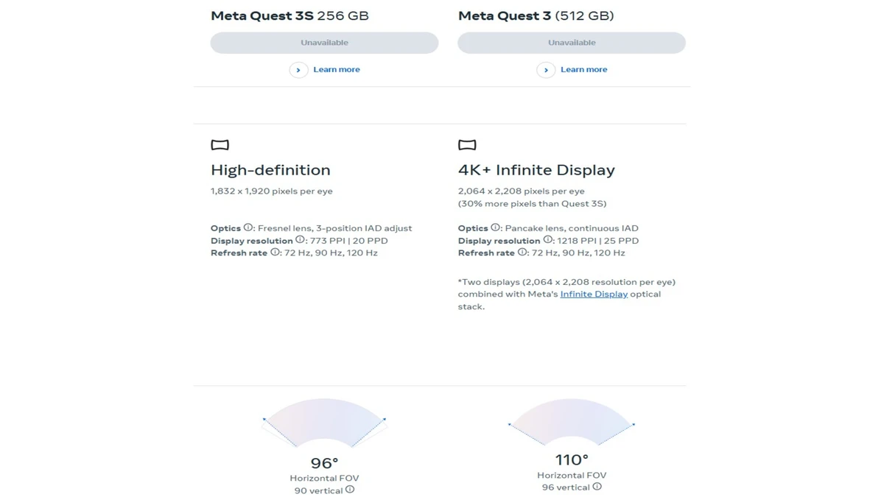884x497 pixels.
Task: Click the Optics info icon under 4K+ Infinite Display
Action: 494,227
